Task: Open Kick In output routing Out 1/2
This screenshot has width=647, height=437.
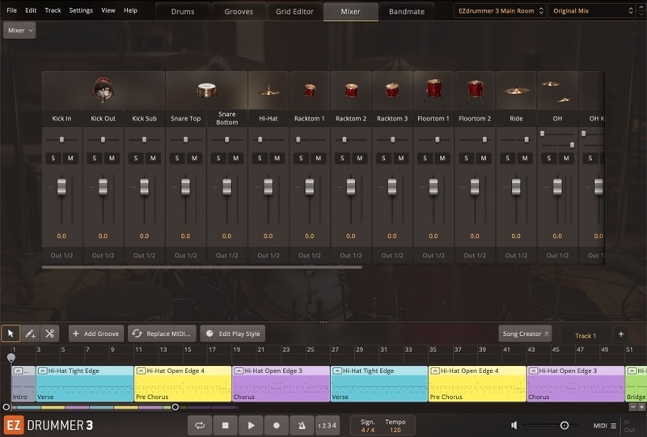Action: click(62, 255)
